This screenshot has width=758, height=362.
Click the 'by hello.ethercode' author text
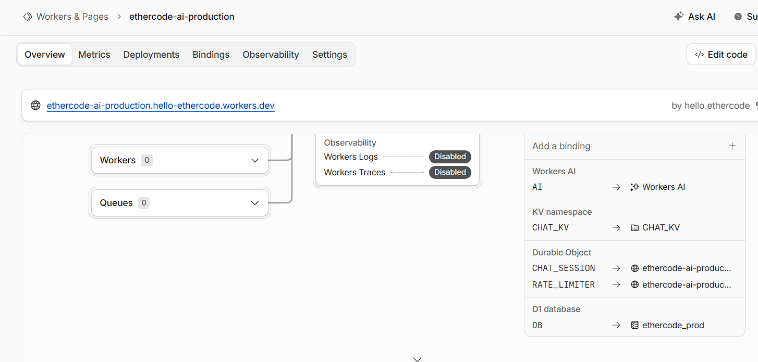[711, 106]
